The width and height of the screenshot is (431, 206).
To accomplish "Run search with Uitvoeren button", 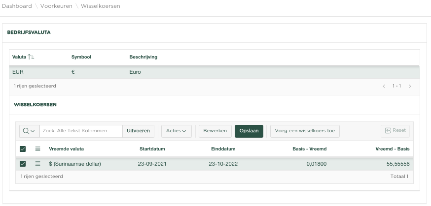I will 138,131.
